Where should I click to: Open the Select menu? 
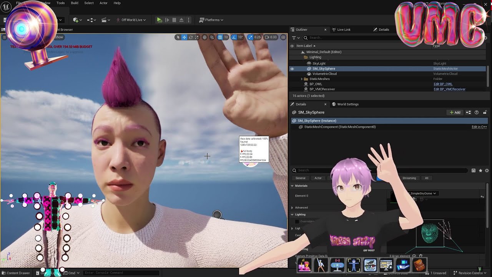pyautogui.click(x=89, y=3)
